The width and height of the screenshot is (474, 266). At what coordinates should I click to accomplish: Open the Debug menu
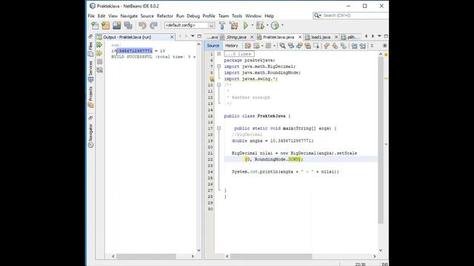tap(193, 16)
